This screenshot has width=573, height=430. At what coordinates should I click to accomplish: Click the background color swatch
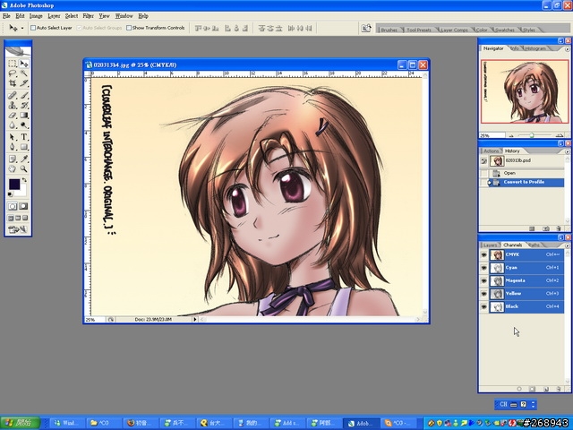(21, 191)
